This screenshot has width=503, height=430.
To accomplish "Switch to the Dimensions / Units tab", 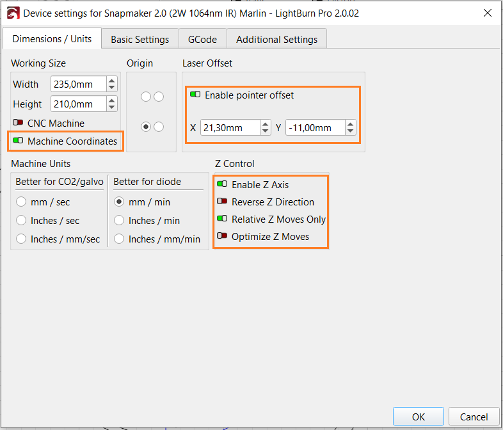I will [52, 39].
